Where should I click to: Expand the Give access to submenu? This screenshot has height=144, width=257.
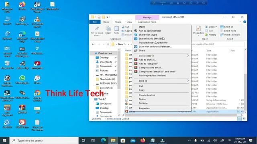click(161, 56)
